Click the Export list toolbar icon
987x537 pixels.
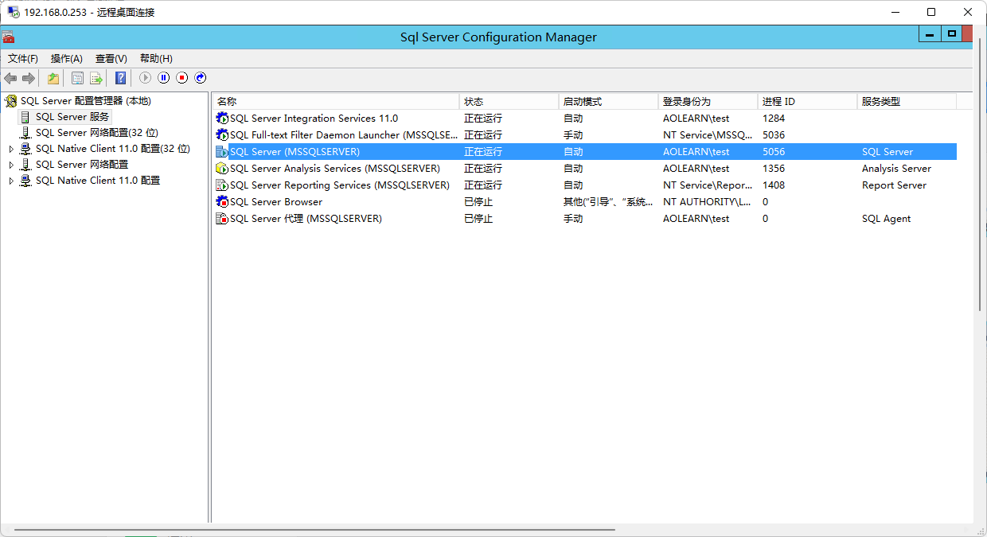pyautogui.click(x=96, y=78)
